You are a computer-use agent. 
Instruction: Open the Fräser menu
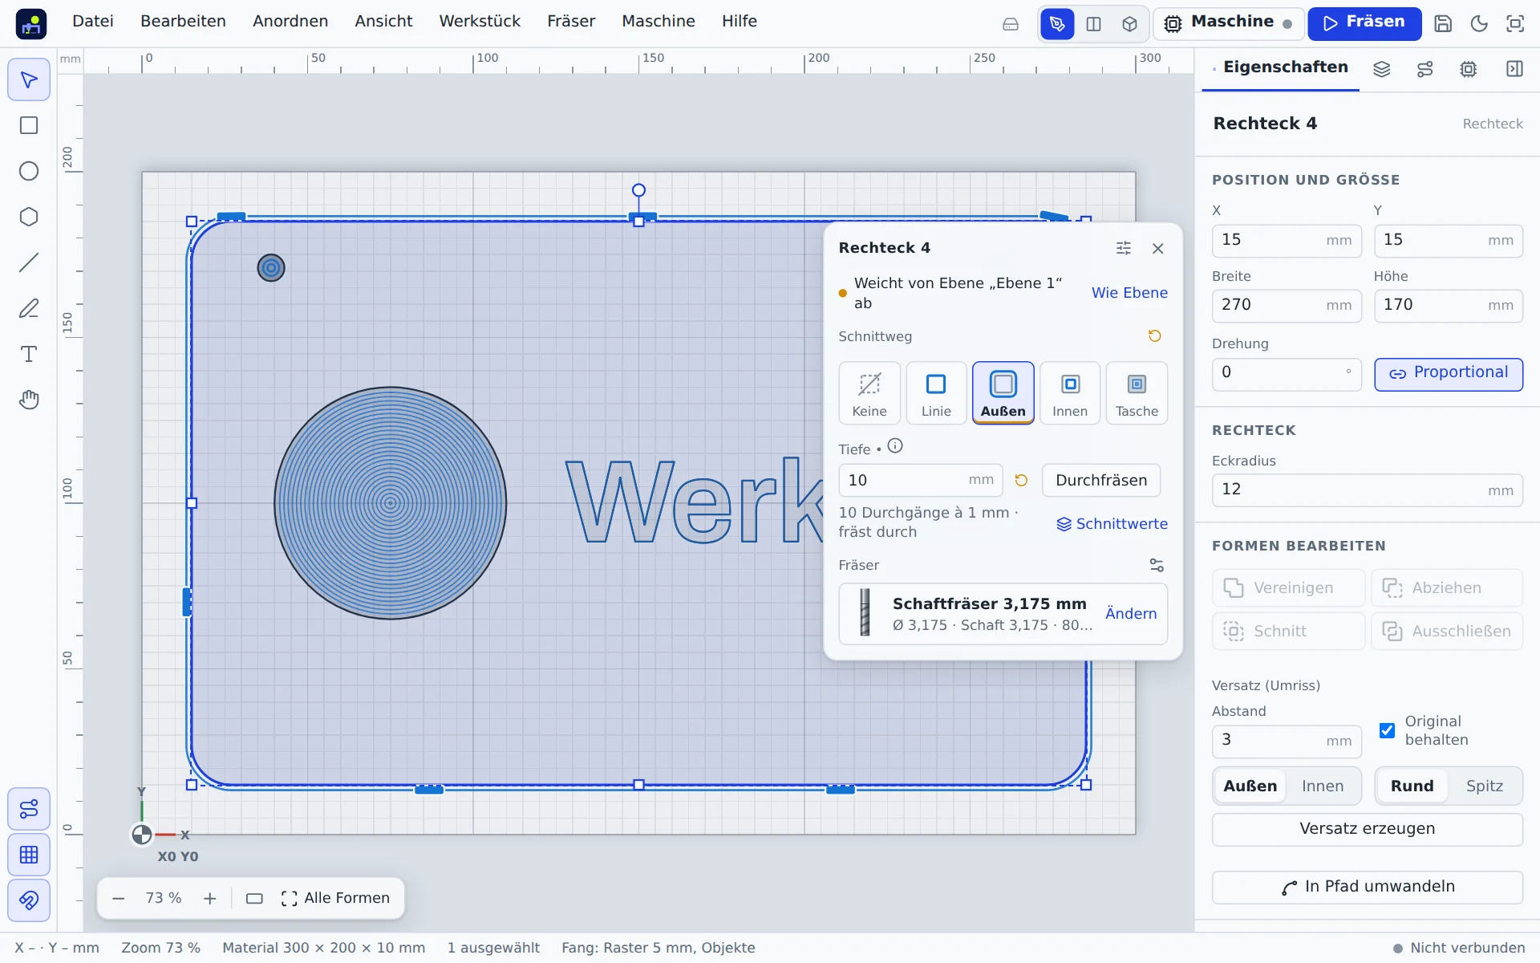(x=571, y=22)
